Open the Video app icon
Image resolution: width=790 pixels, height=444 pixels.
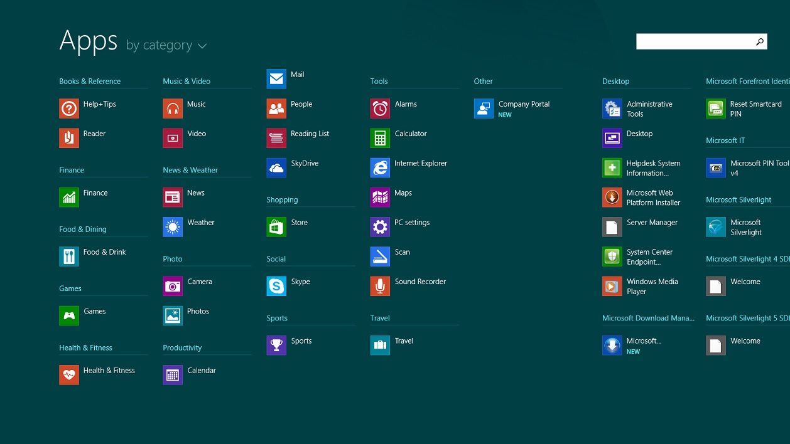[x=173, y=138]
